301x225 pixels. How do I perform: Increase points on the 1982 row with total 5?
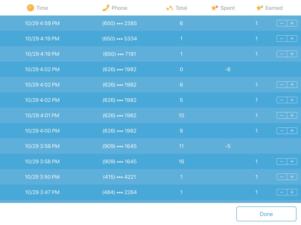click(292, 100)
